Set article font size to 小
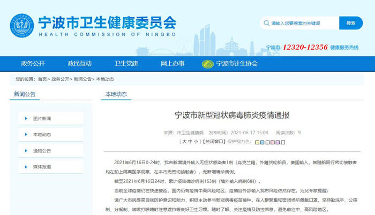The width and height of the screenshot is (375, 215). (196, 142)
